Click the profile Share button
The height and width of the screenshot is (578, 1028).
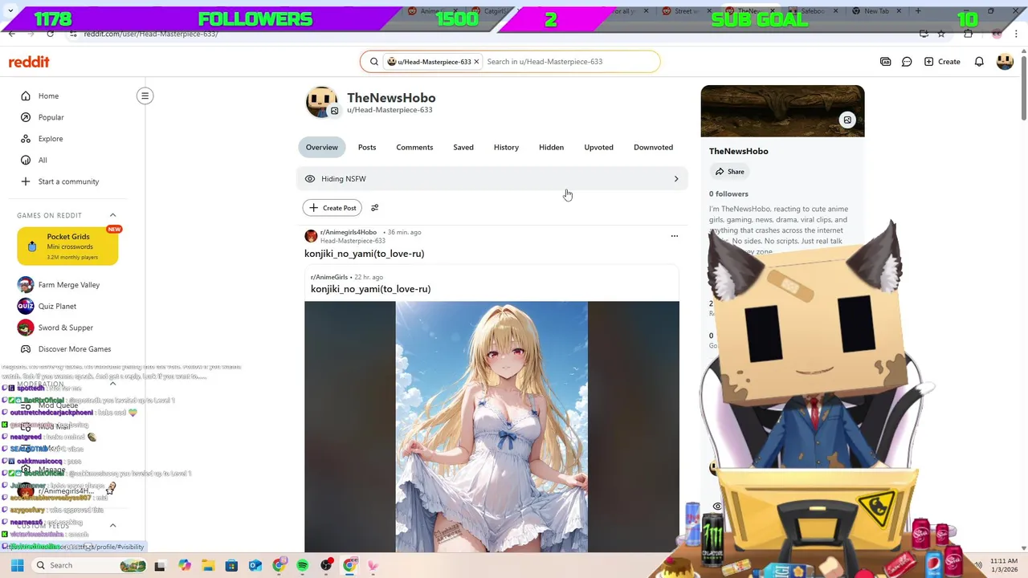[730, 172]
